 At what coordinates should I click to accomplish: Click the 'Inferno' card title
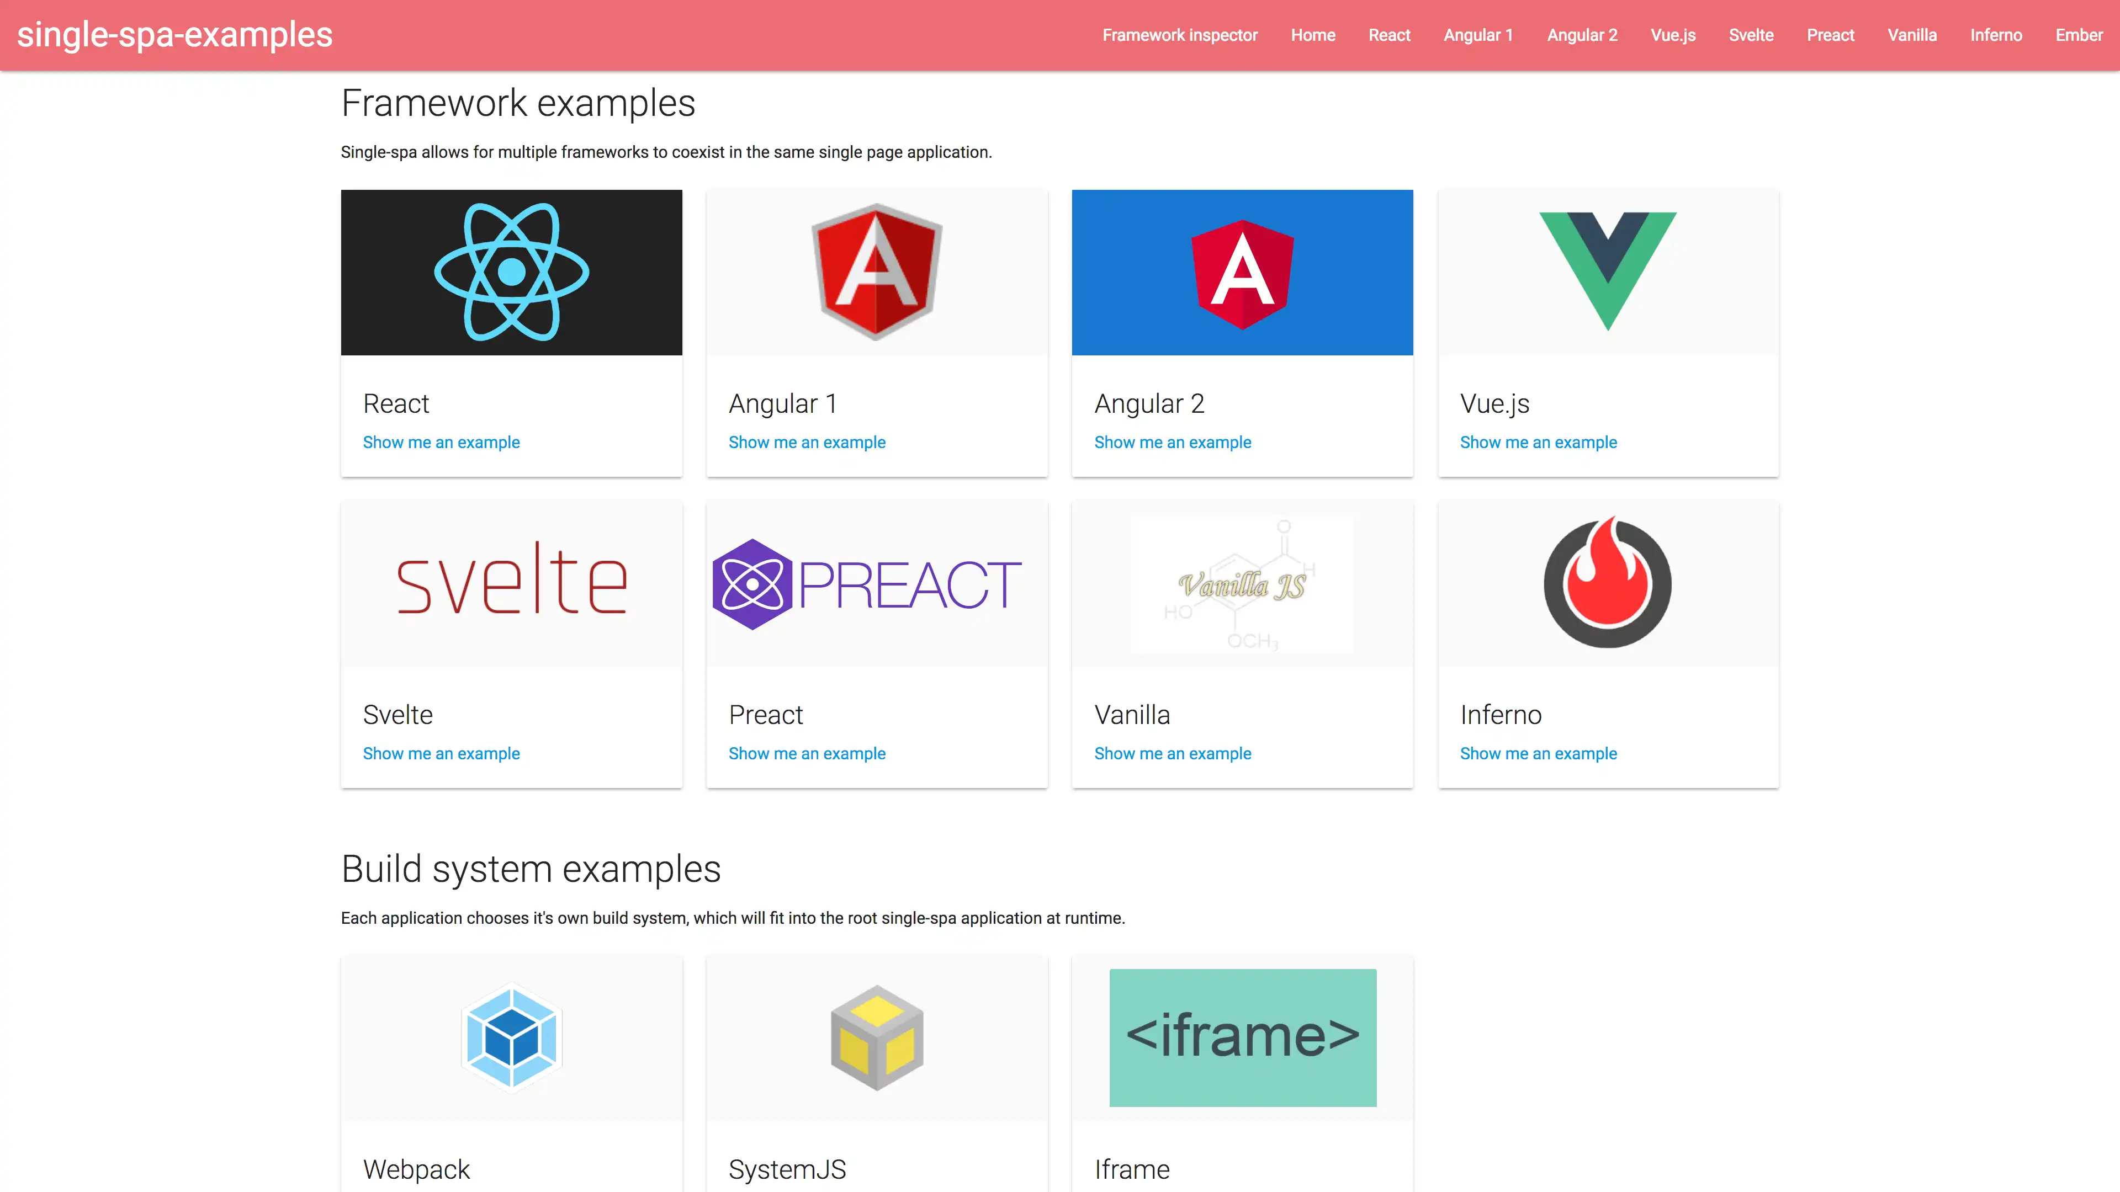[1501, 715]
